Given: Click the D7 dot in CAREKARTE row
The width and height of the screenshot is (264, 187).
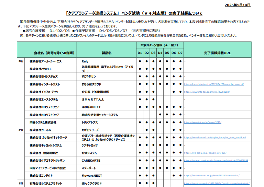Looking at the screenshot, I should [180, 161].
